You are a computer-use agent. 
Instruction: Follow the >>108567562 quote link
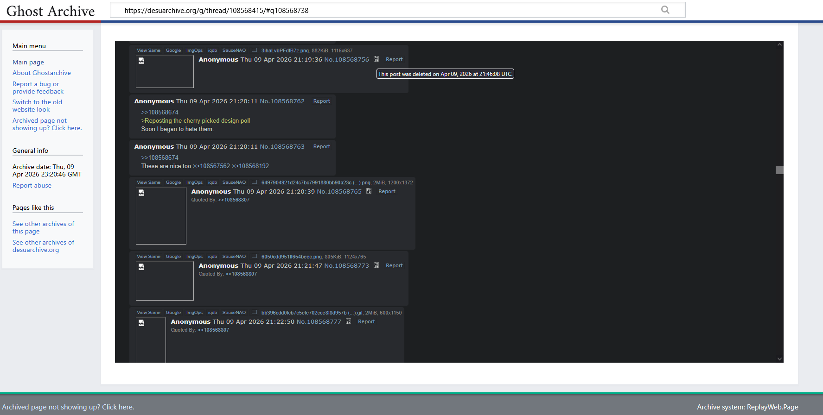pyautogui.click(x=211, y=166)
